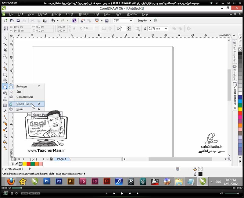Click the Import icon in toolbar
The width and height of the screenshot is (244, 198).
tap(82, 20)
